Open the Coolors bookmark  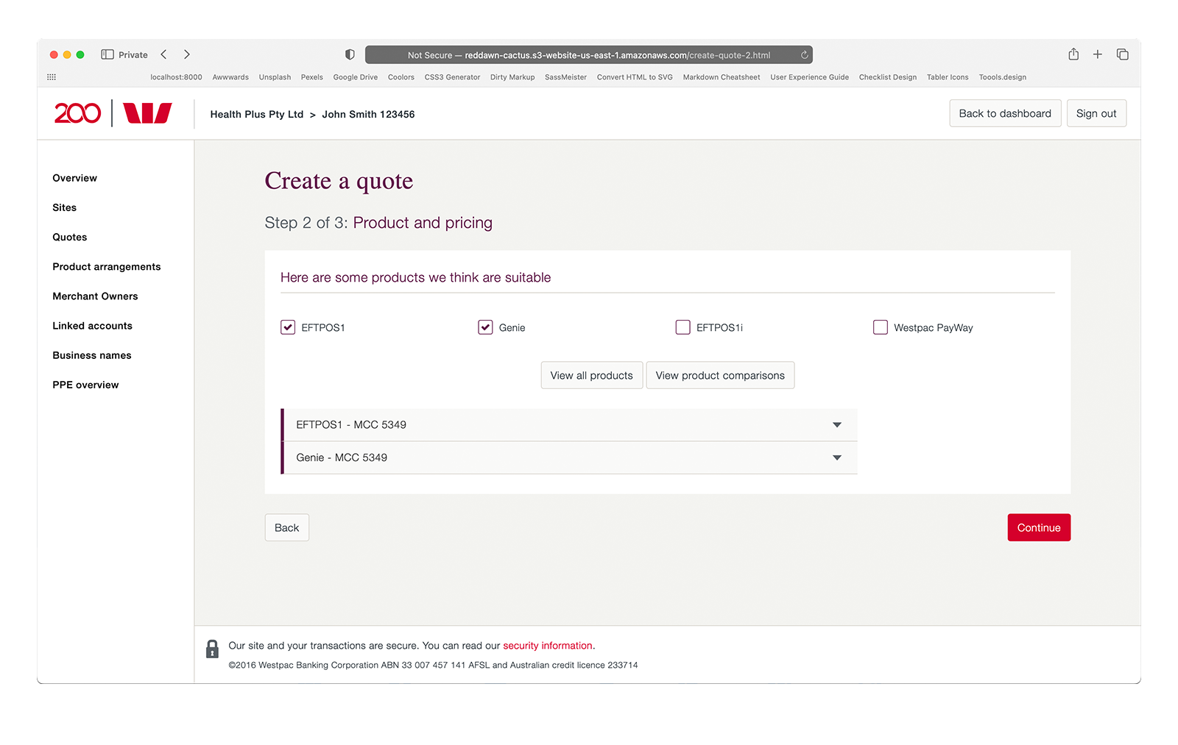click(x=401, y=77)
